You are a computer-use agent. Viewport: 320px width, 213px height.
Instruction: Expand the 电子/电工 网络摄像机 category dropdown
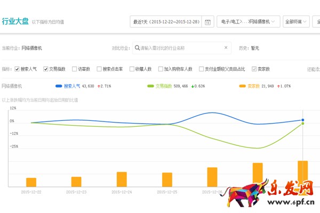(249, 22)
